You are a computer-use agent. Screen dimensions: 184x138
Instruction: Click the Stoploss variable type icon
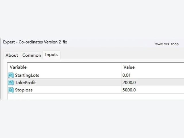pos(11,90)
